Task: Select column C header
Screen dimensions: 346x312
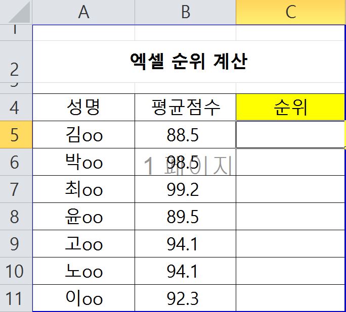Action: (x=291, y=12)
